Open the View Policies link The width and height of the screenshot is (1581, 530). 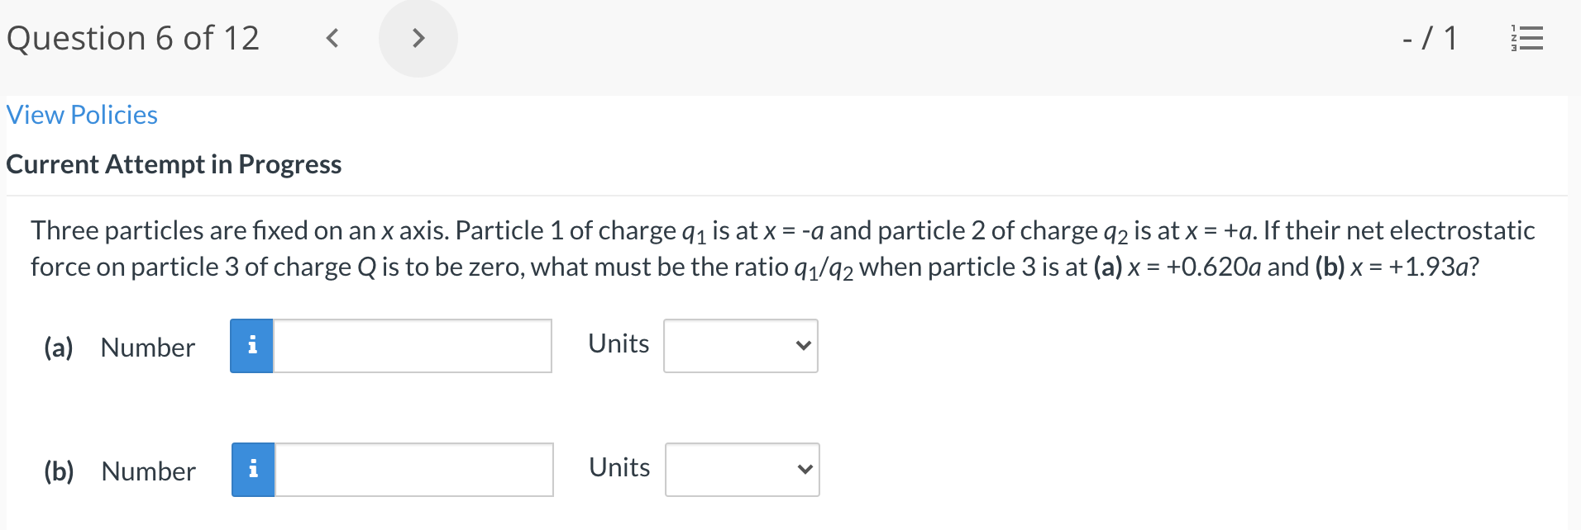(x=81, y=115)
